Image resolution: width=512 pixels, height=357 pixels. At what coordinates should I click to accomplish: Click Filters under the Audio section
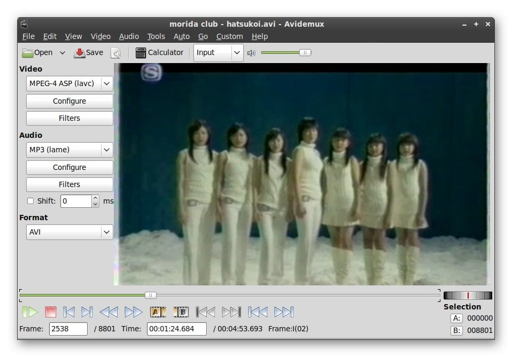[x=69, y=184]
